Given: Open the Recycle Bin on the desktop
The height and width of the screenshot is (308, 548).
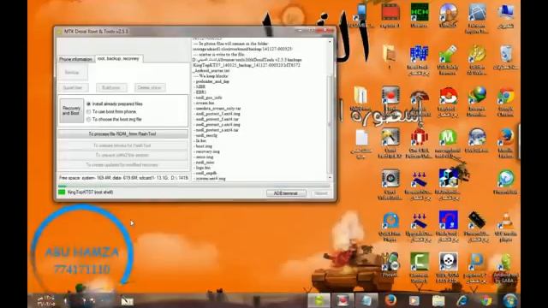Looking at the screenshot, I should tap(506, 57).
